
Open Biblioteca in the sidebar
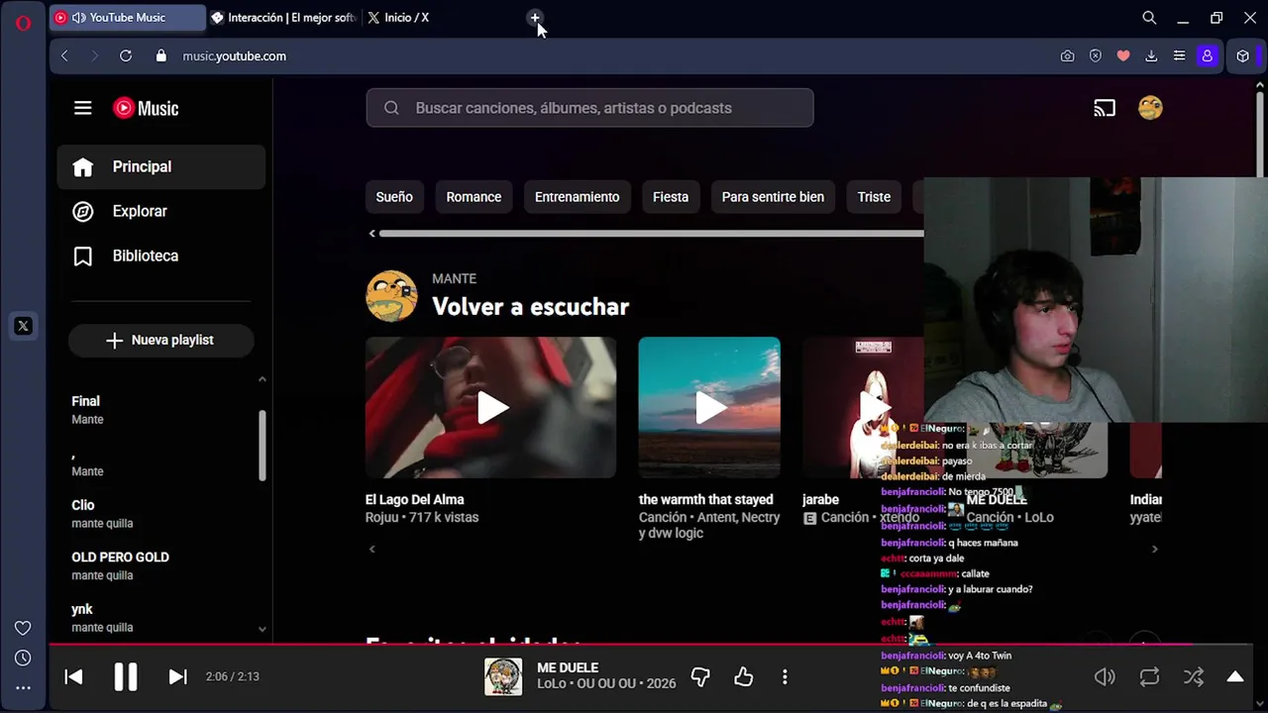161,255
